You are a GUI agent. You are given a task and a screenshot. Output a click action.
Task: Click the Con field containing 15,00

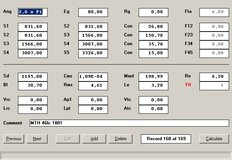click(x=153, y=54)
